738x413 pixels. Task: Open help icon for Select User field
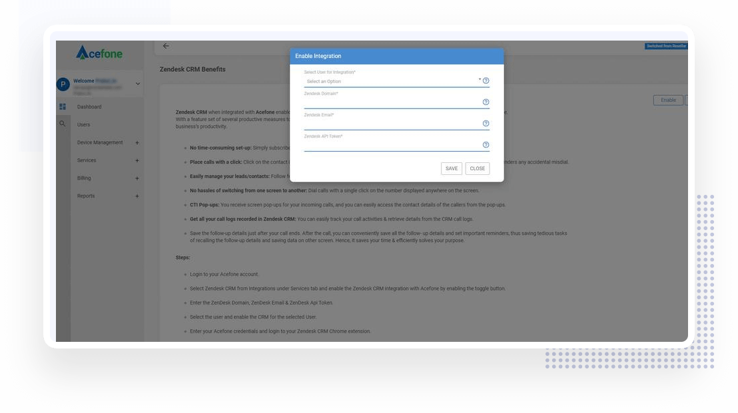pos(486,81)
